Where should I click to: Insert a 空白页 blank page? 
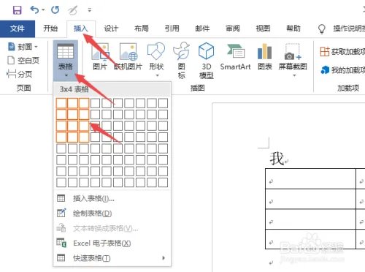coord(23,61)
